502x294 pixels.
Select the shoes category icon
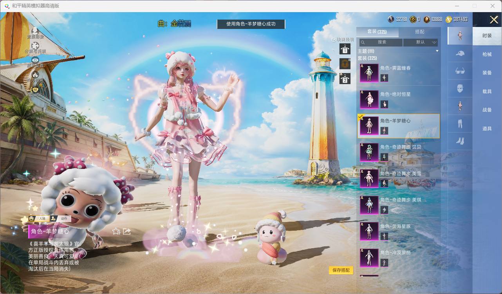(460, 141)
